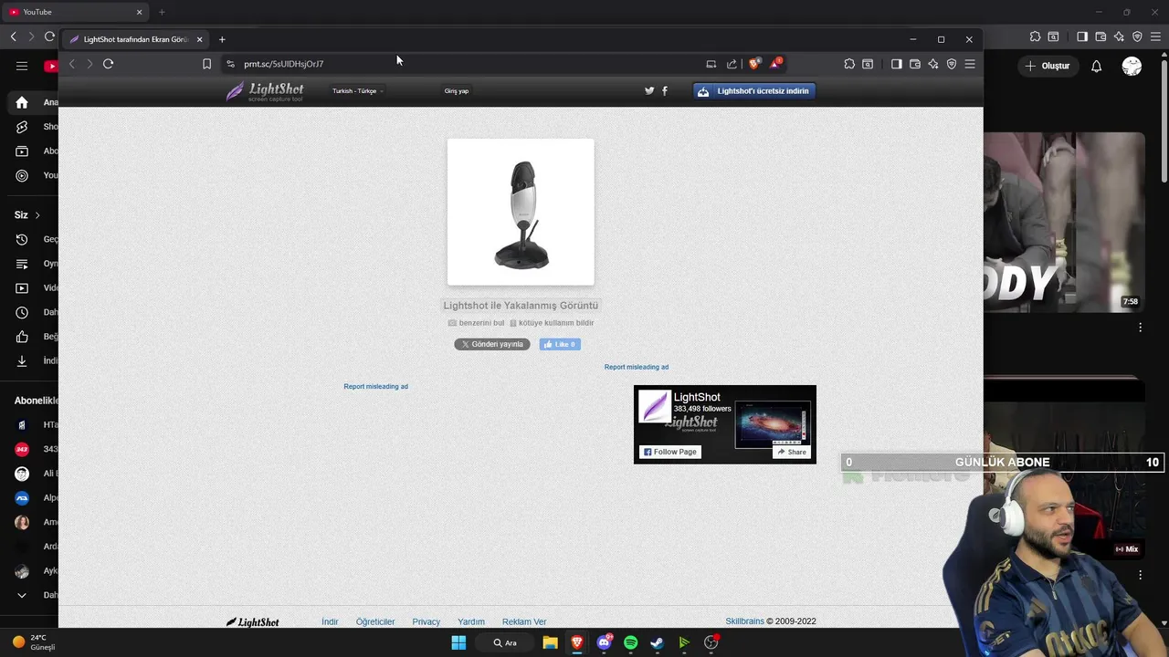Click Report misleading ad near Facebook widget
The width and height of the screenshot is (1169, 657).
click(x=637, y=367)
